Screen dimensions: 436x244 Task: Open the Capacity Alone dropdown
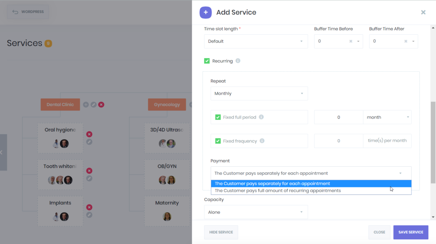pos(256,212)
